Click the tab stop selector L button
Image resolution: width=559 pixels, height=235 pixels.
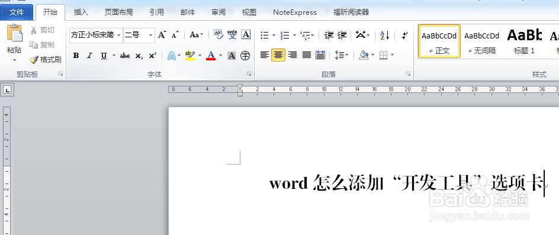click(x=7, y=90)
